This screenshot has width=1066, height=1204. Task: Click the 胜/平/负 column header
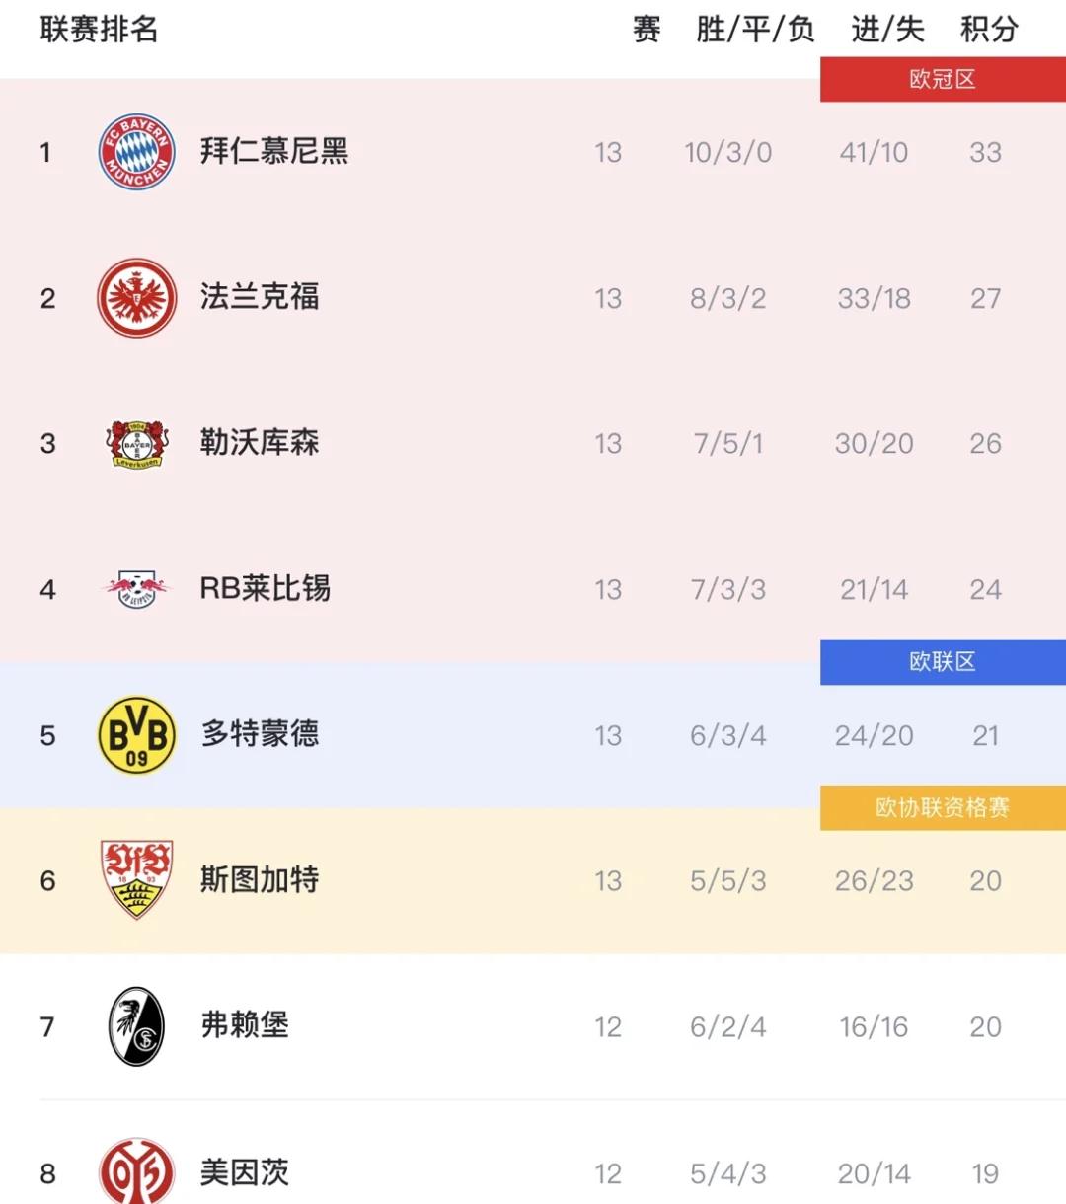click(755, 30)
